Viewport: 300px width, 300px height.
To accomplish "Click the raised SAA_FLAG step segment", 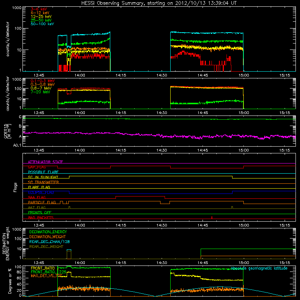I will pos(140,196).
